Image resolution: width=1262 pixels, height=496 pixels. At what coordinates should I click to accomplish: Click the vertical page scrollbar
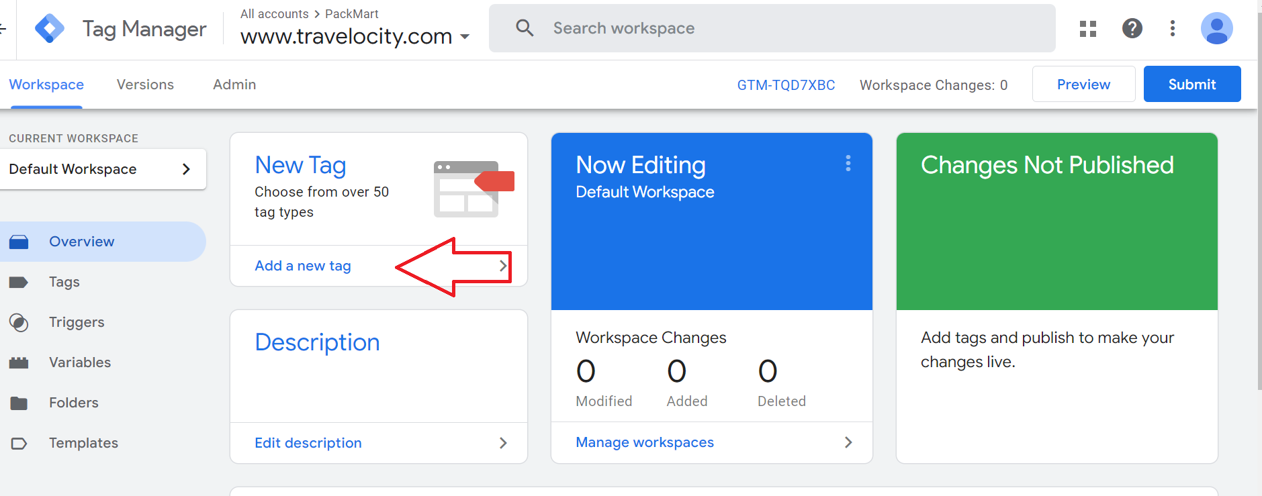[x=1259, y=201]
